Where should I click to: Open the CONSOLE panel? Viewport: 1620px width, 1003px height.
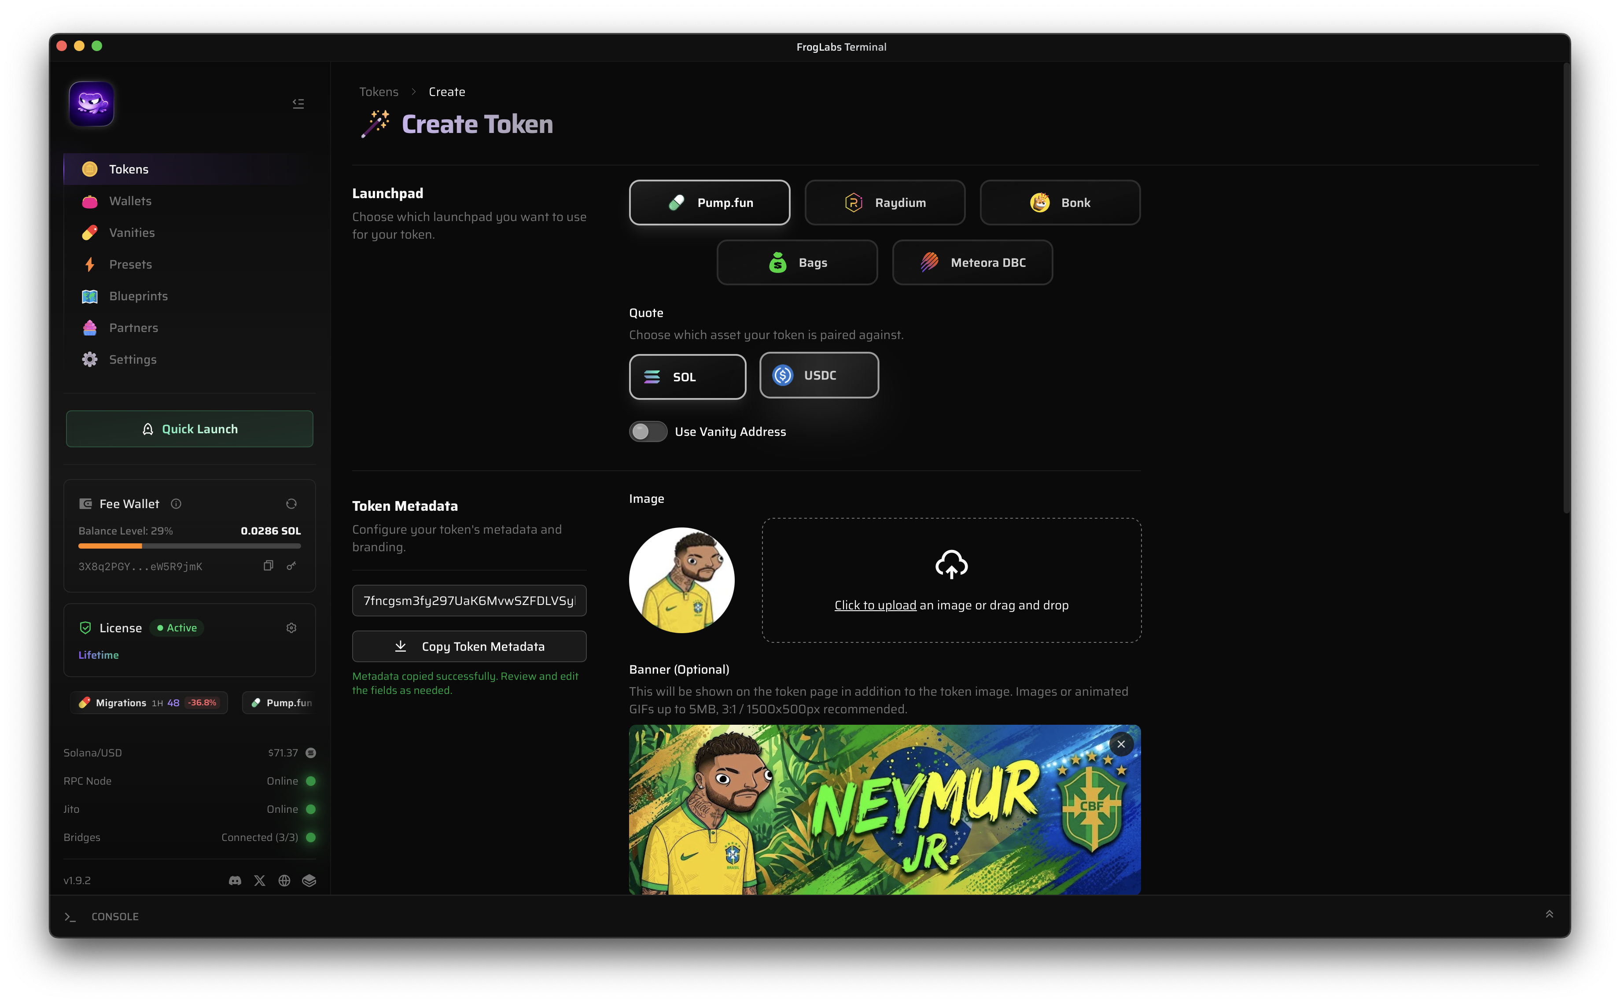(115, 917)
